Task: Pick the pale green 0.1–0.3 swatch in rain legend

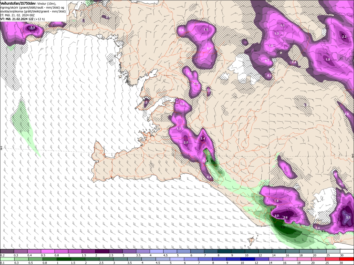Action: click(7, 259)
